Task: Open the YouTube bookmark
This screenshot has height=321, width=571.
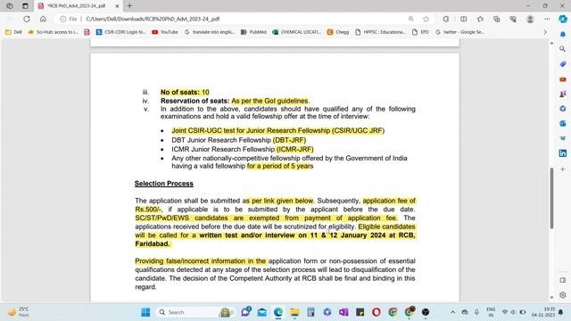Action: pos(165,32)
